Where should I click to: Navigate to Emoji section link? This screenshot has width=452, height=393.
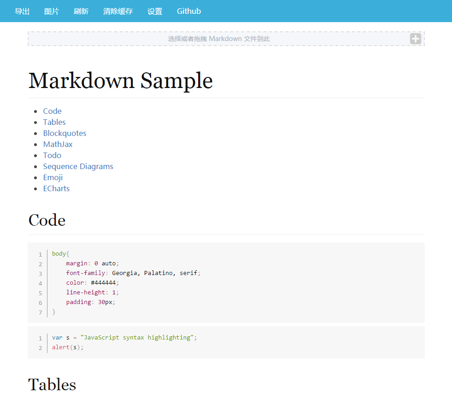[x=53, y=177]
